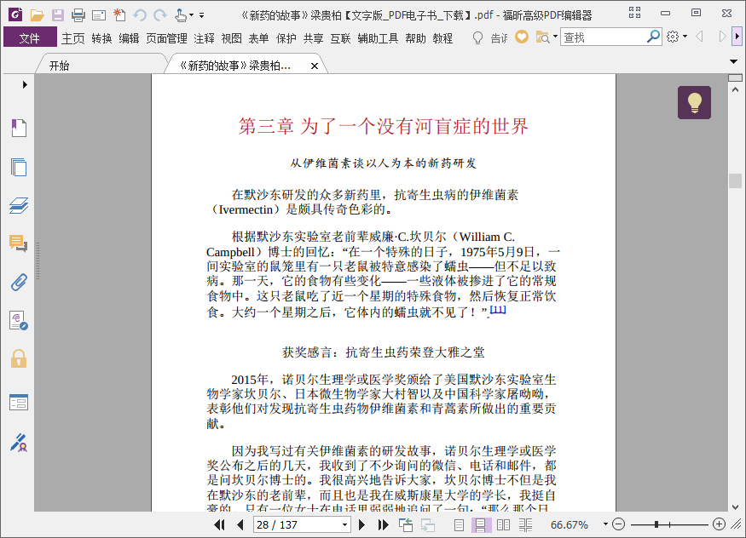The width and height of the screenshot is (746, 538).
Task: Click the Print icon in quick toolbar
Action: [78, 15]
